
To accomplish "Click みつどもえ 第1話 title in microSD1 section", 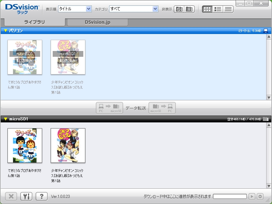I will coord(67,175).
